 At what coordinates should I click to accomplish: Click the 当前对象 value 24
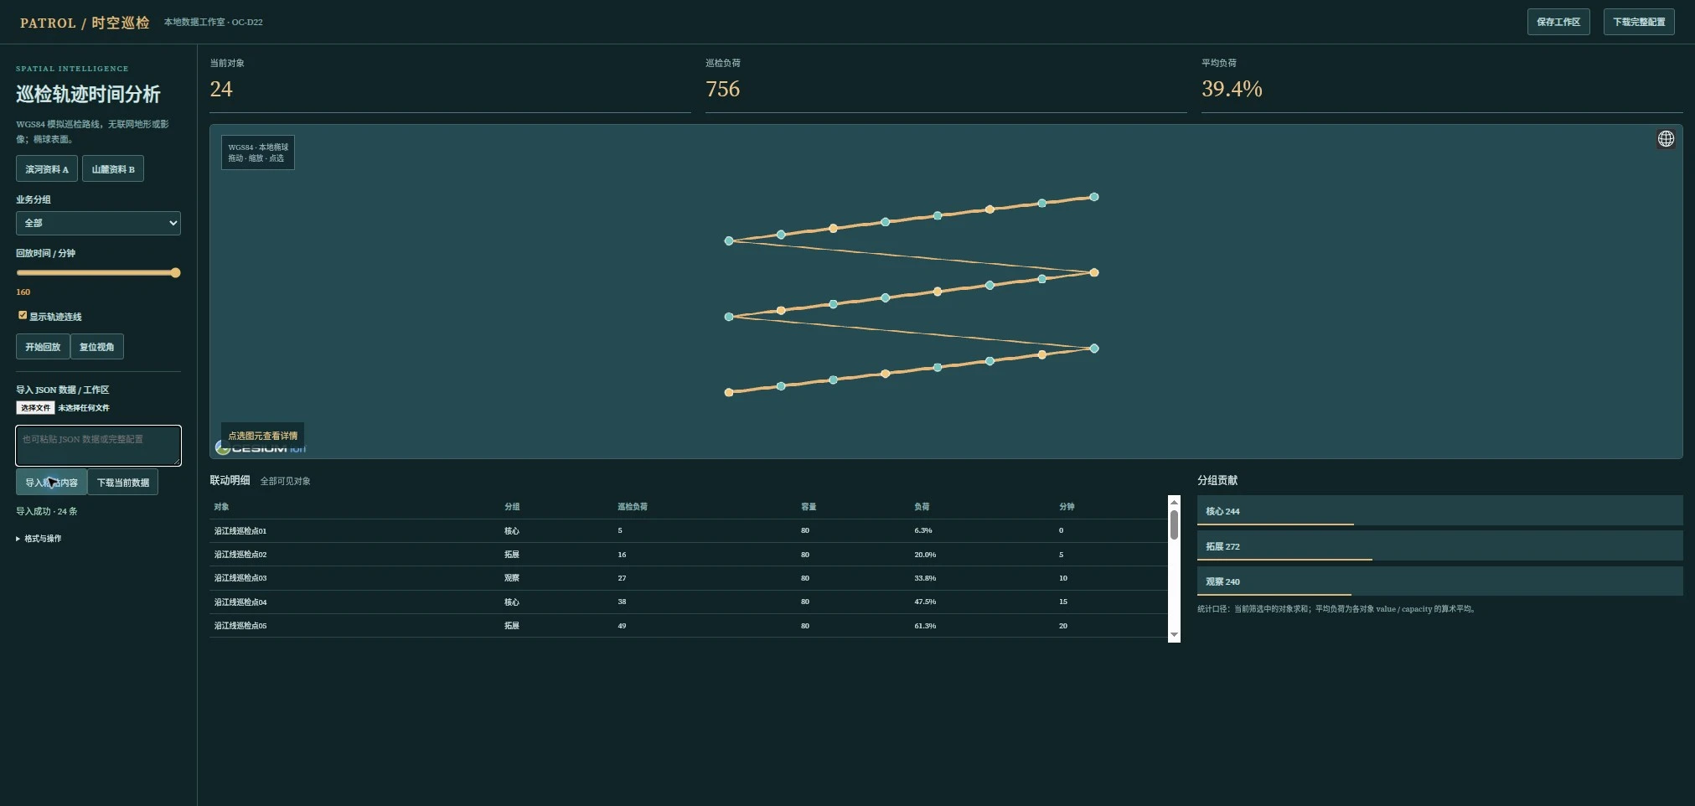pos(221,89)
